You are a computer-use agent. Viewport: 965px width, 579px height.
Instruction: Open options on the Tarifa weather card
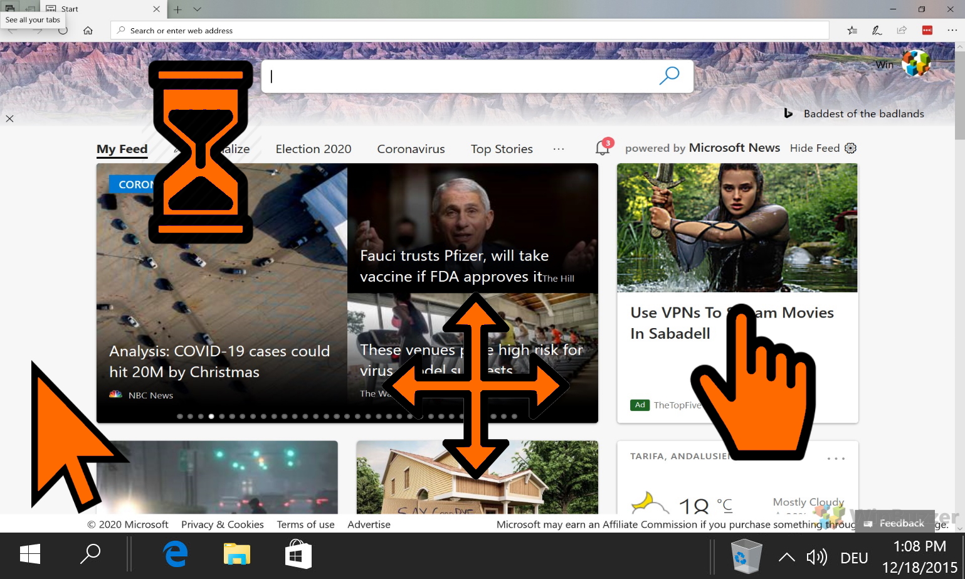point(835,458)
